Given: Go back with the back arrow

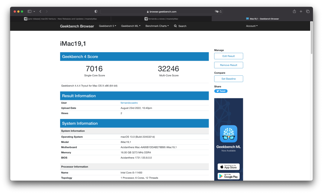Looking at the screenshot, I should [40, 12].
